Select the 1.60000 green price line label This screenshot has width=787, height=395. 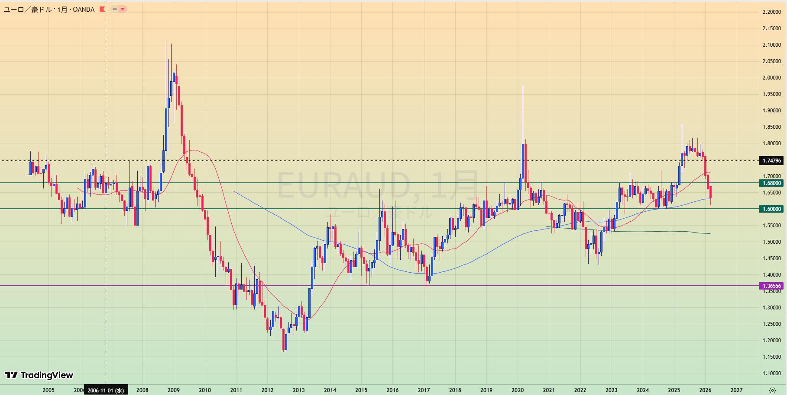(x=771, y=209)
